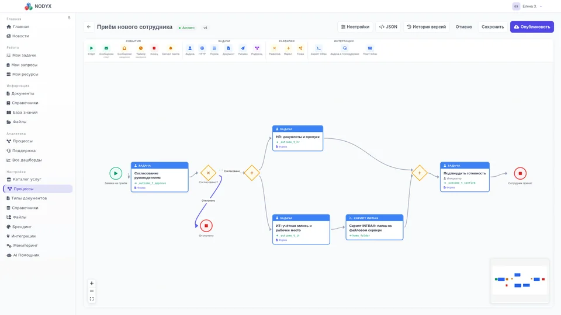This screenshot has height=315, width=561.
Task: Open Новости in the sidebar
Action: coord(37,36)
